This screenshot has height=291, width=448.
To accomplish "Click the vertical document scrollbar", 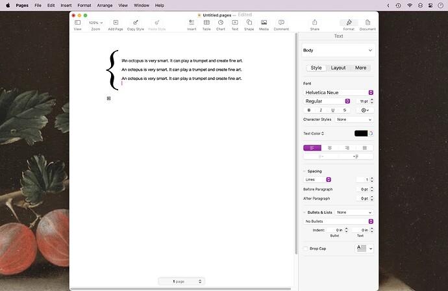I will click(x=296, y=144).
